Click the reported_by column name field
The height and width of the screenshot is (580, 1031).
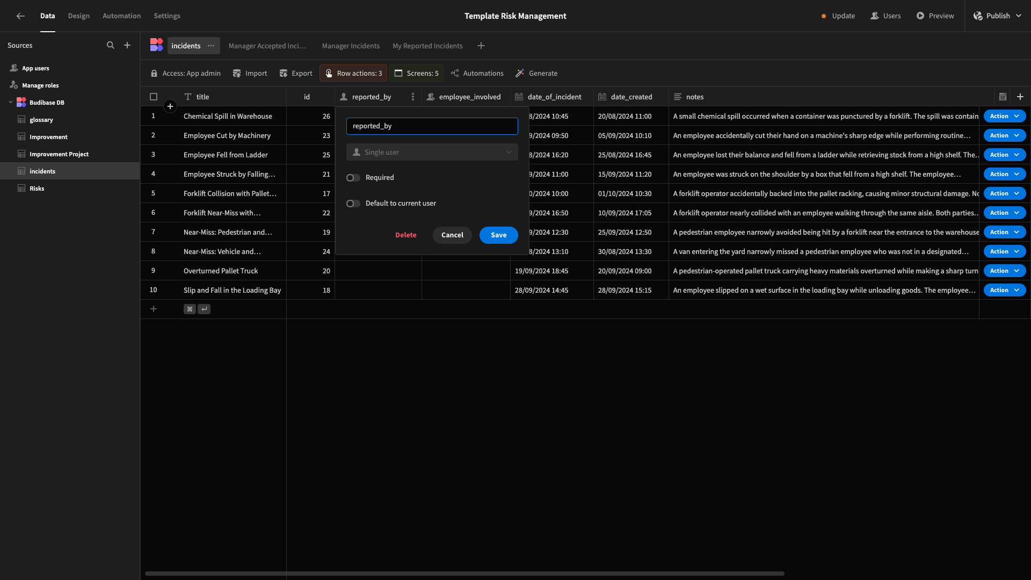(431, 126)
